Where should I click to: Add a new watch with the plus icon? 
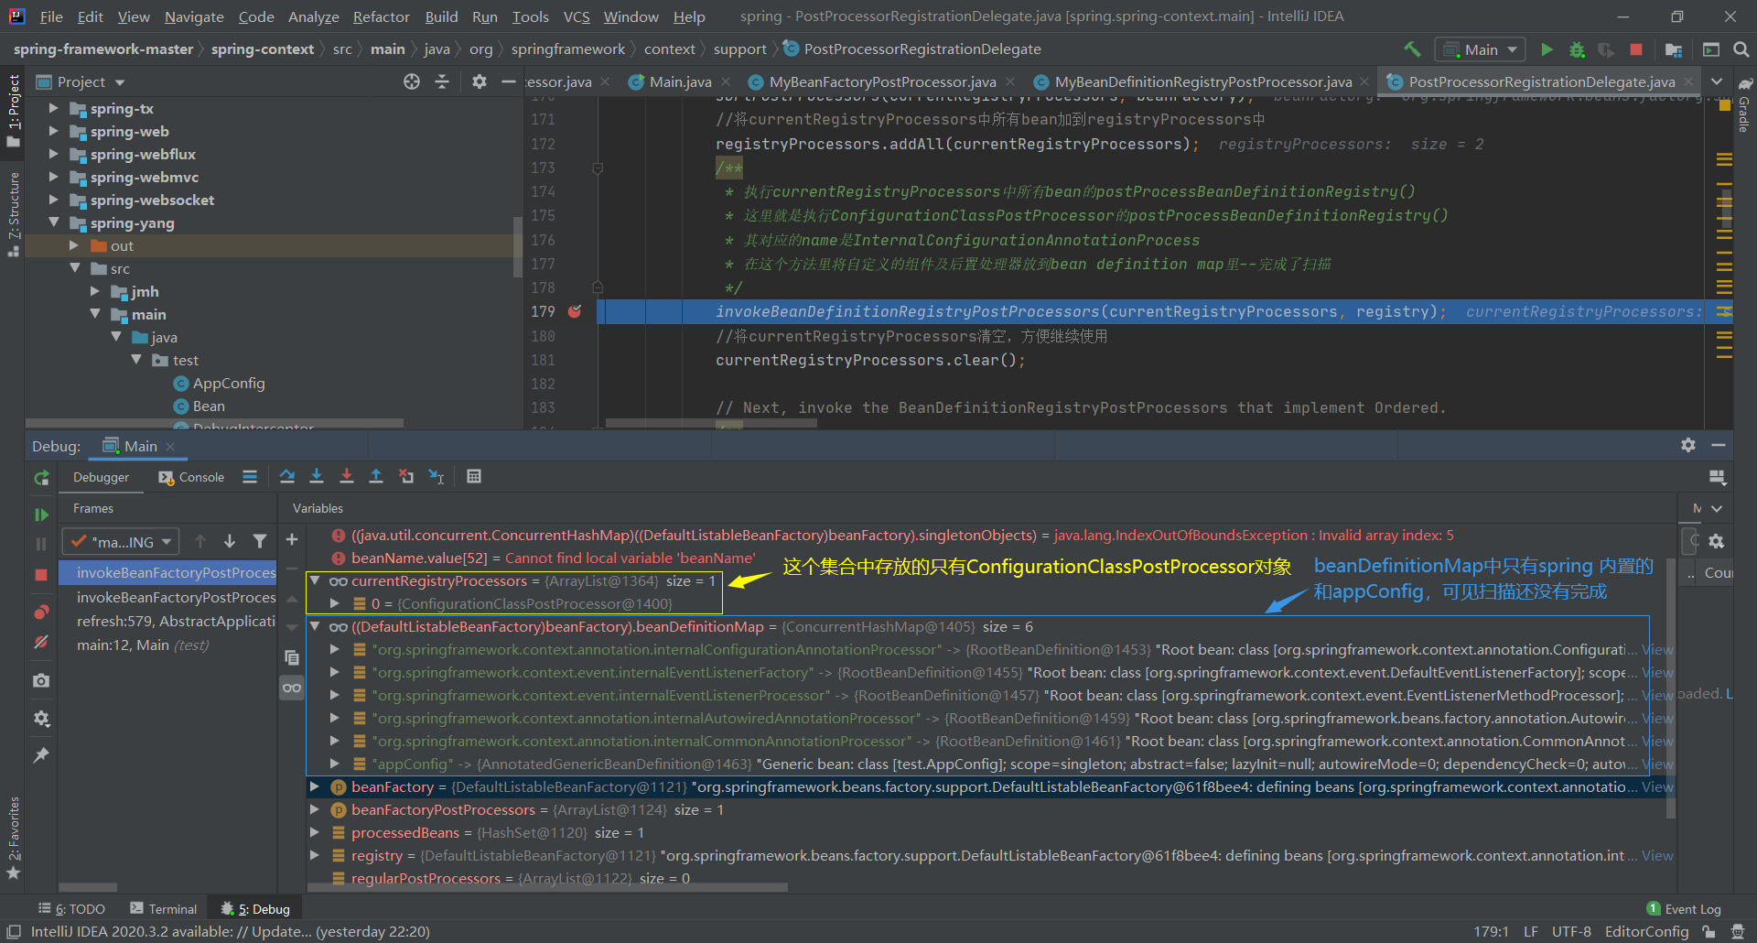(292, 540)
